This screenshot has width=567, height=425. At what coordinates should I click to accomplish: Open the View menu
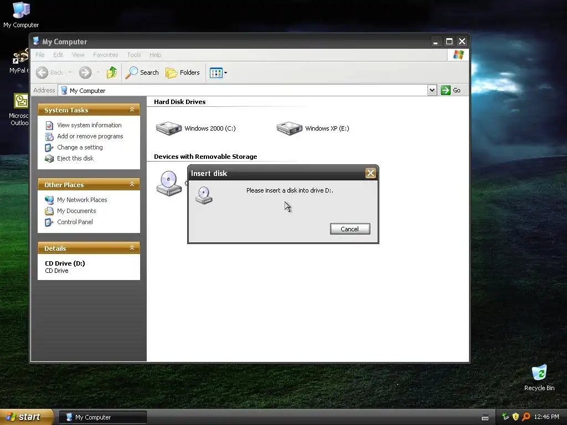coord(78,55)
